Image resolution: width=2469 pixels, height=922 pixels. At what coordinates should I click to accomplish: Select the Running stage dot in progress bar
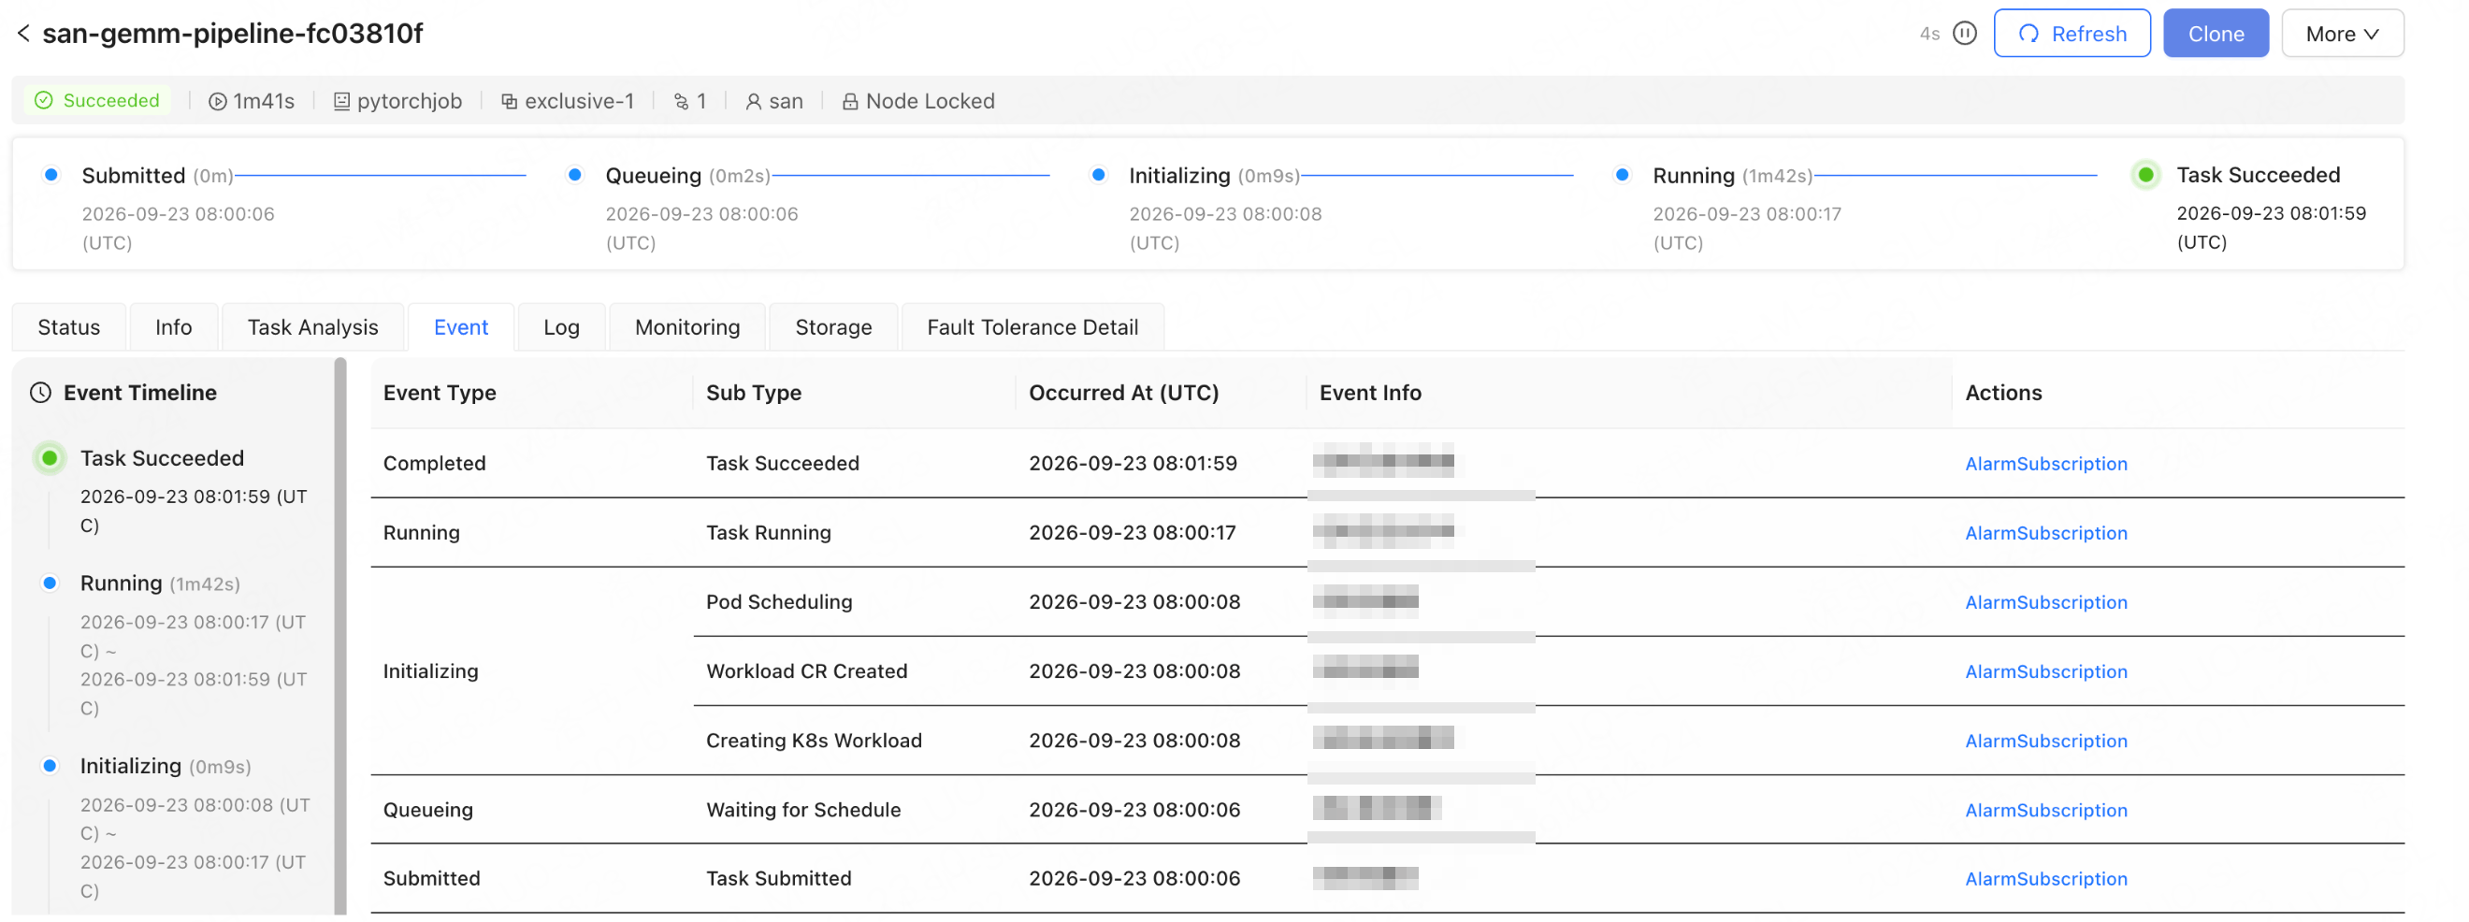[x=1622, y=176]
